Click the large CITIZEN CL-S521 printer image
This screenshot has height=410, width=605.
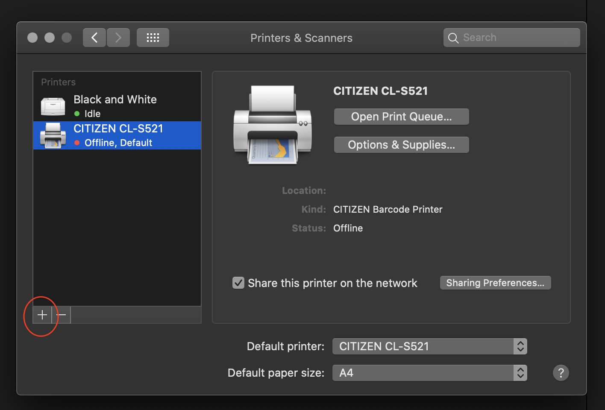pyautogui.click(x=273, y=124)
